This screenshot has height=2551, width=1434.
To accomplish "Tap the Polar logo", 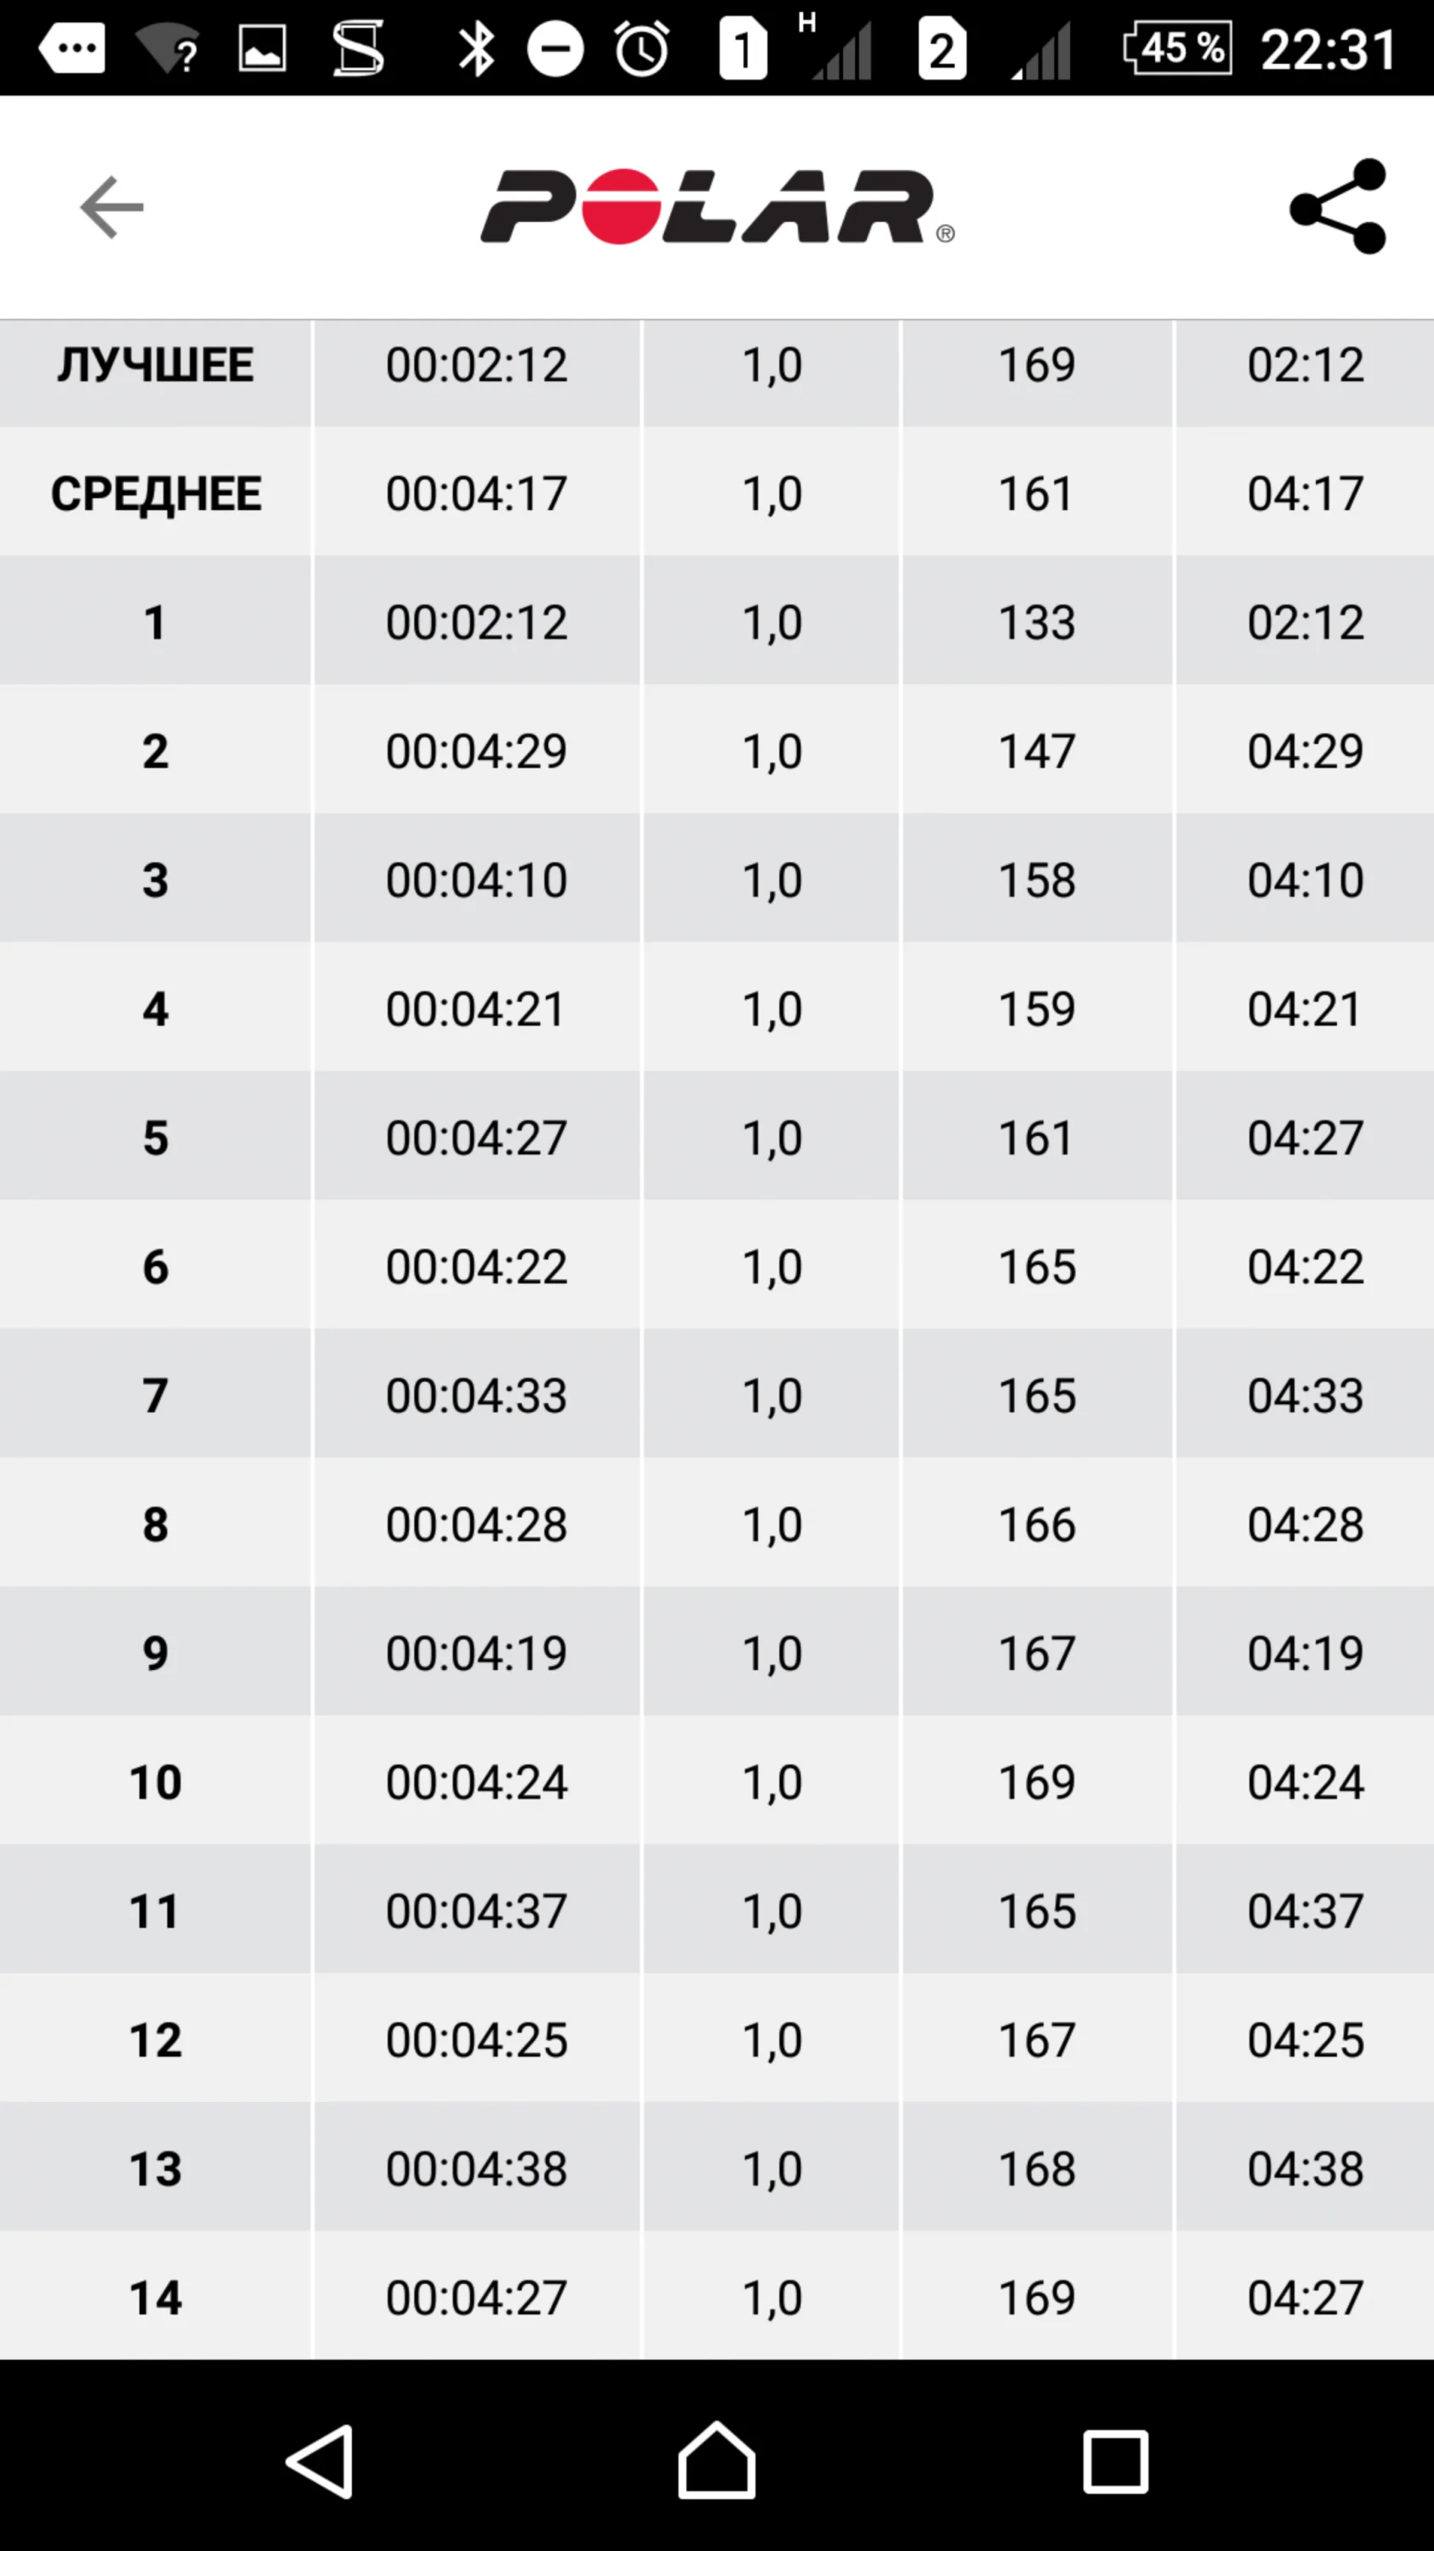I will click(x=717, y=207).
